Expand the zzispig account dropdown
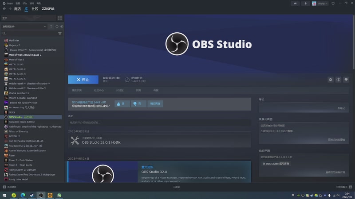This screenshot has width=355, height=199. (319, 4)
